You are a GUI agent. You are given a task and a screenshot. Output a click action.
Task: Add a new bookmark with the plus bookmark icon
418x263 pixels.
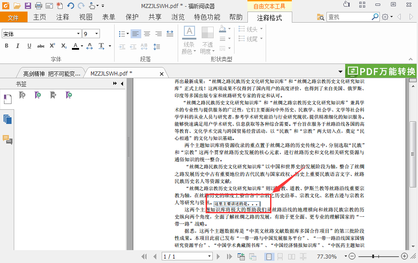coord(38,95)
